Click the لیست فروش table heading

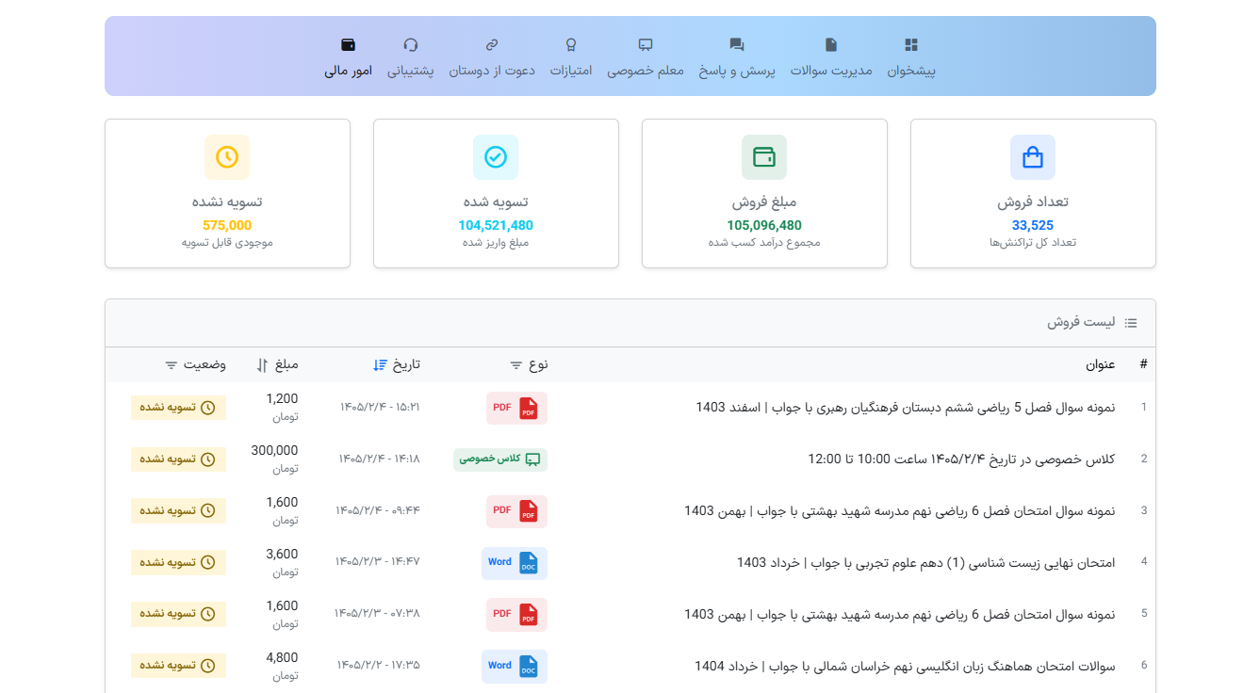tap(1081, 323)
